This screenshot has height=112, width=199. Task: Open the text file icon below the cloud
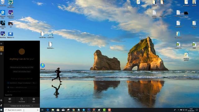50,45
